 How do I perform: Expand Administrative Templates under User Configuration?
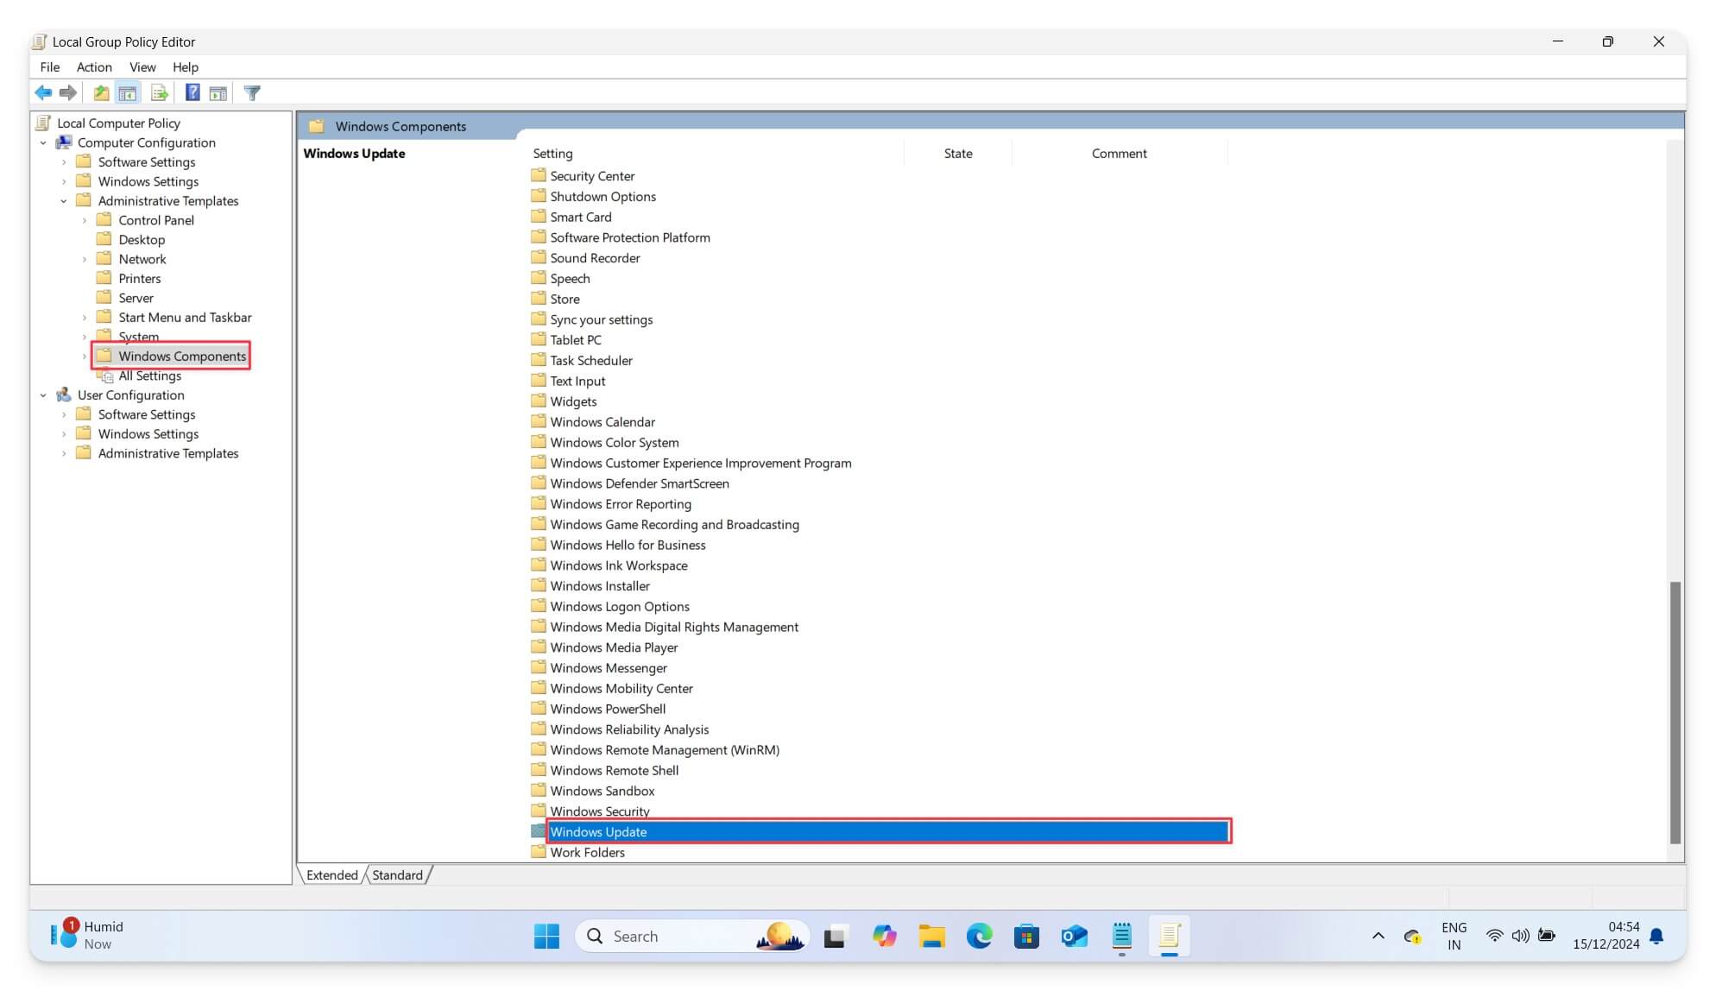pos(64,453)
